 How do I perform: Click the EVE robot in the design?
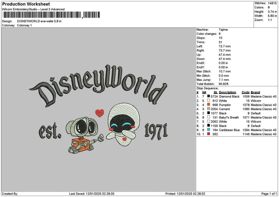coord(123,125)
